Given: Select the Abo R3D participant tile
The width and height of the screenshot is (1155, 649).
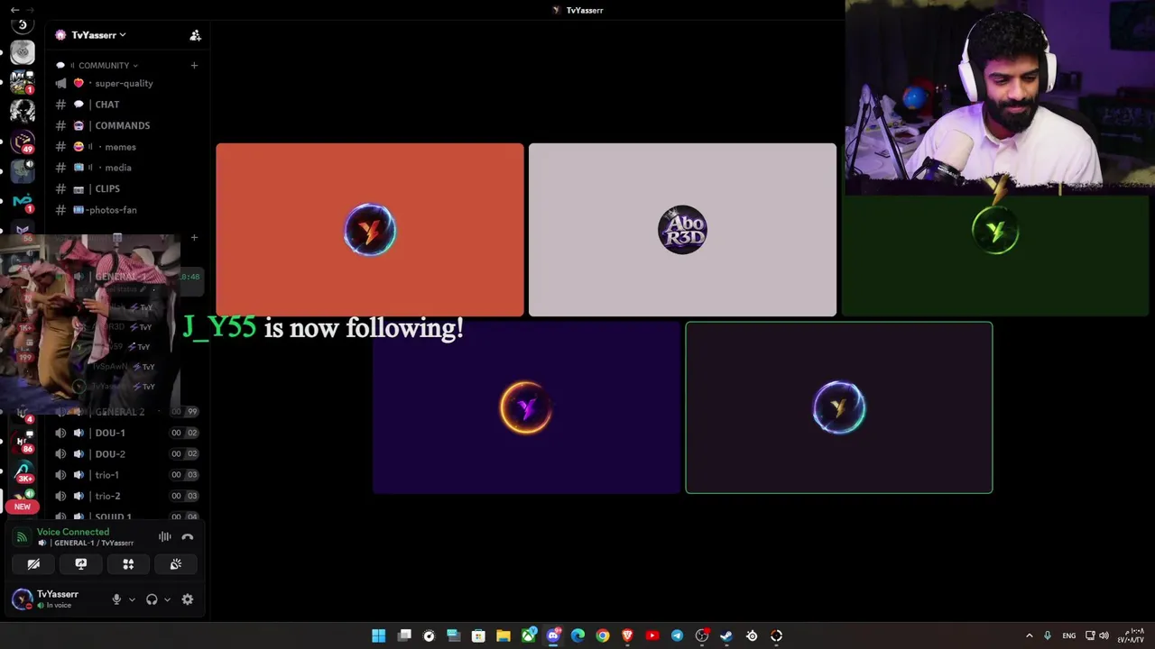Looking at the screenshot, I should click(x=682, y=230).
